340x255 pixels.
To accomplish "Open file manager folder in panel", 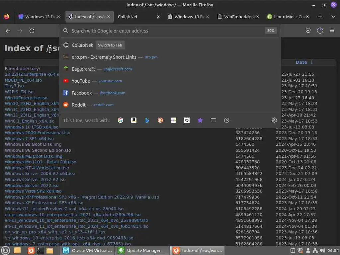I will [x=50, y=251].
